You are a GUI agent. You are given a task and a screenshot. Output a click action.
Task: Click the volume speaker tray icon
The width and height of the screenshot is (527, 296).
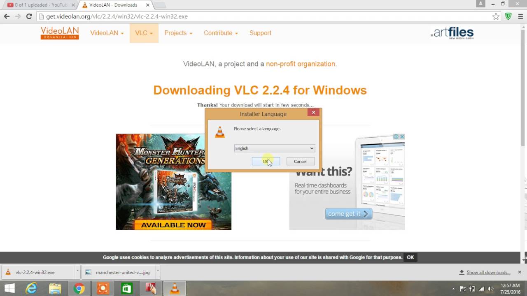click(490, 289)
